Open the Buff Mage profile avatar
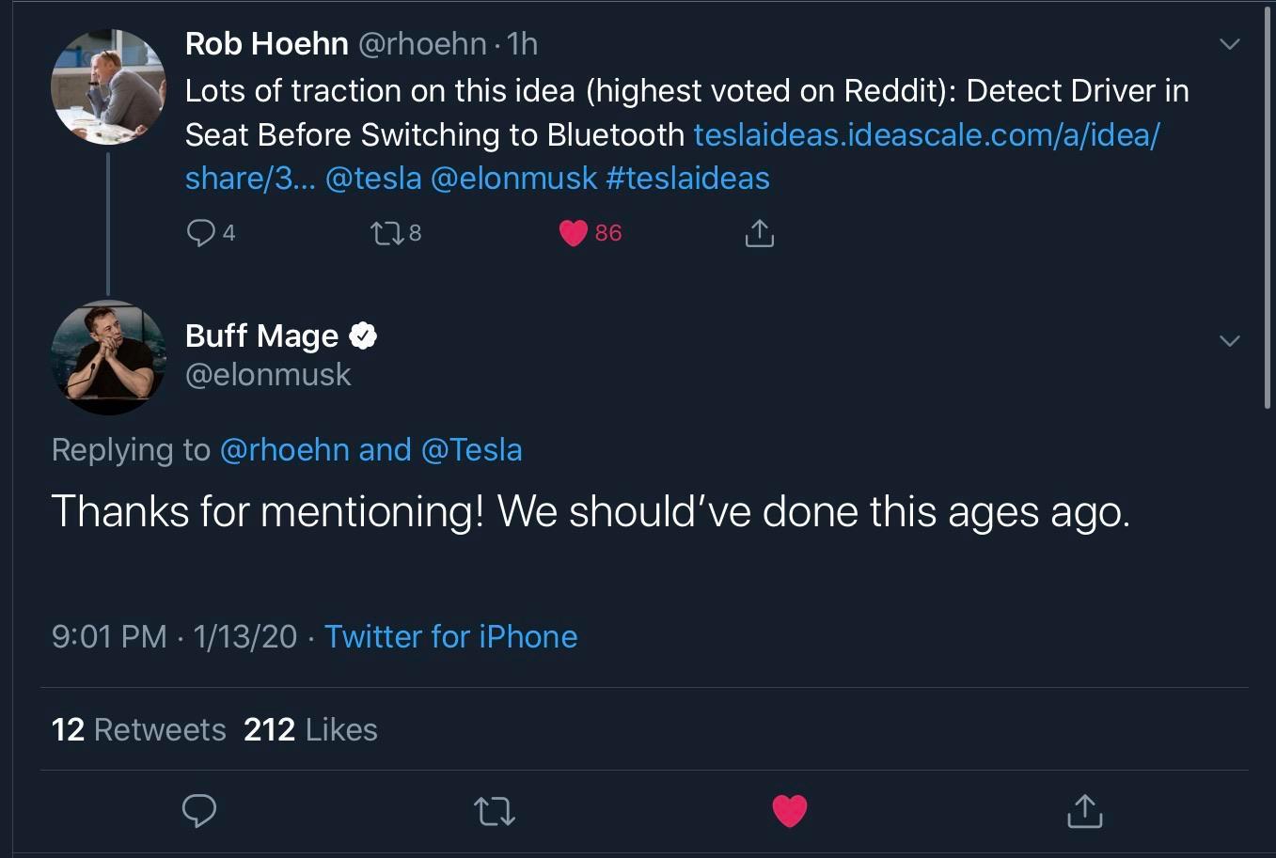The image size is (1276, 858). [108, 357]
